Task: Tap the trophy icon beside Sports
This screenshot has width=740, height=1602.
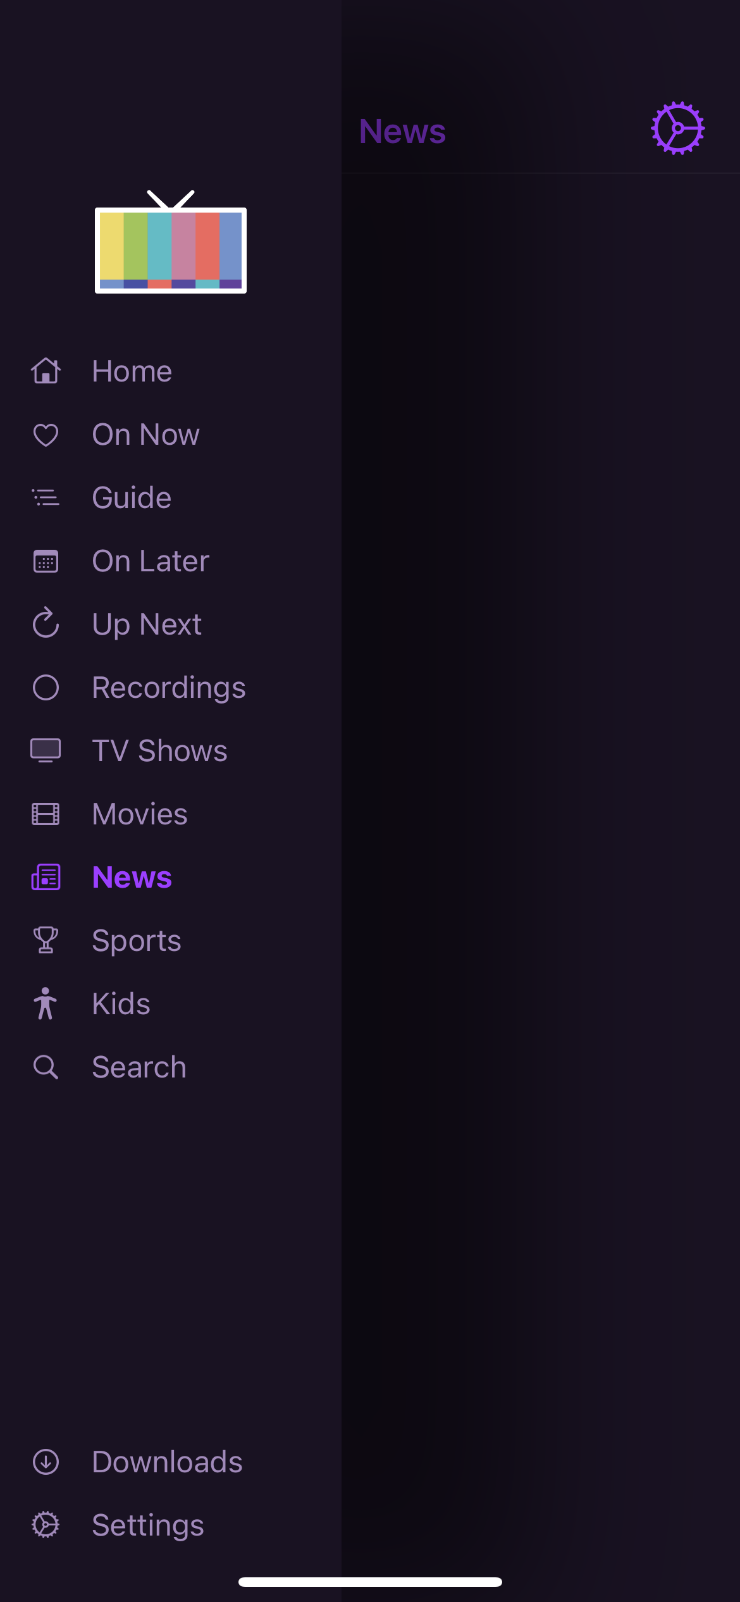Action: 46,940
